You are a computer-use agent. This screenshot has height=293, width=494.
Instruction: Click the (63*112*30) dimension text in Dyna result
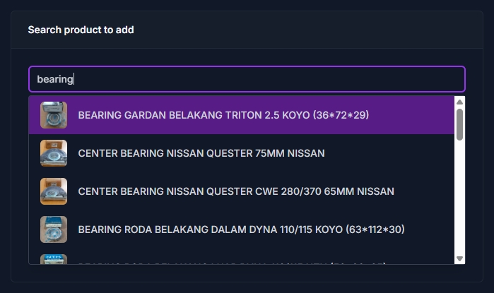click(x=375, y=229)
